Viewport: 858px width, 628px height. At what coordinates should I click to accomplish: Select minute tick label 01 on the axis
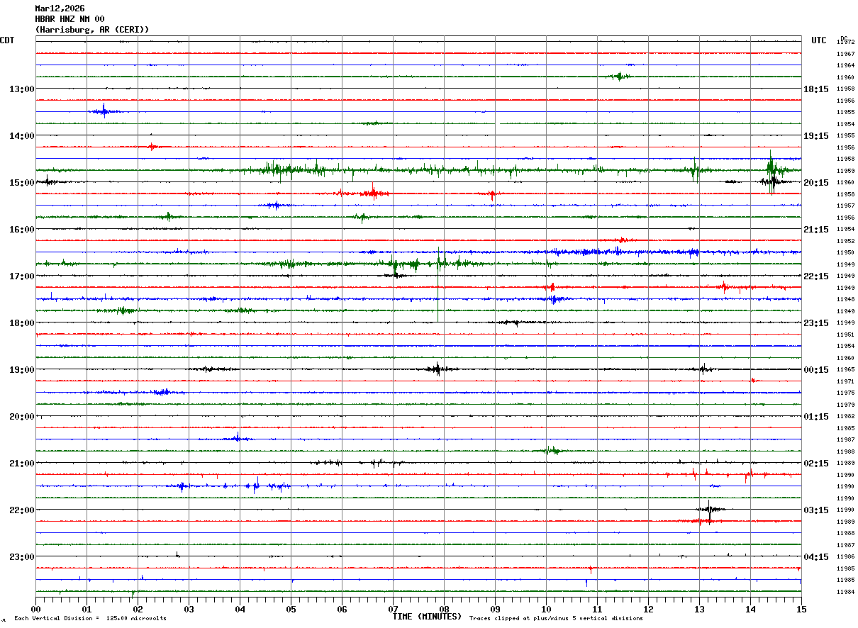87,609
